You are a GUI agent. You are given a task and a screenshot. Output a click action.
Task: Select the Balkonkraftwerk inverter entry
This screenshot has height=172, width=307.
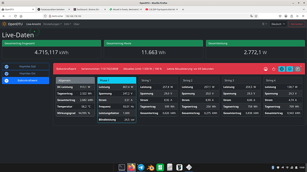[25, 81]
